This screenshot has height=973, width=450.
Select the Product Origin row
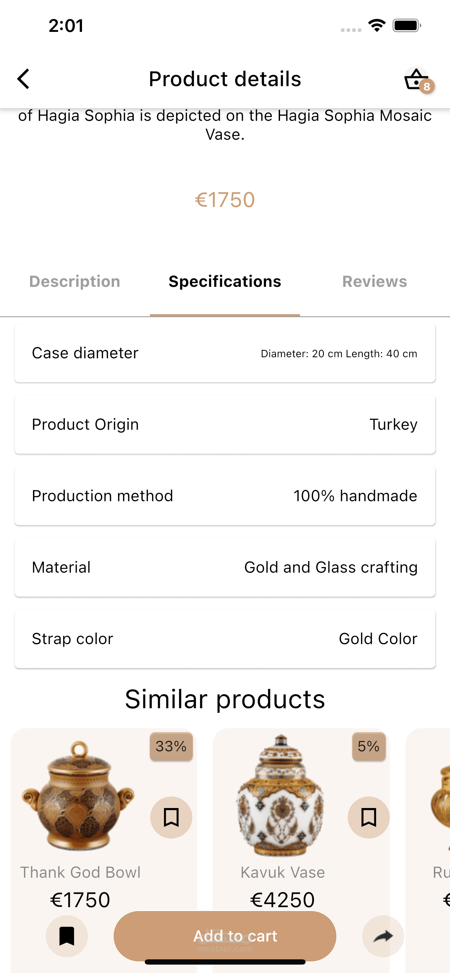pos(225,425)
